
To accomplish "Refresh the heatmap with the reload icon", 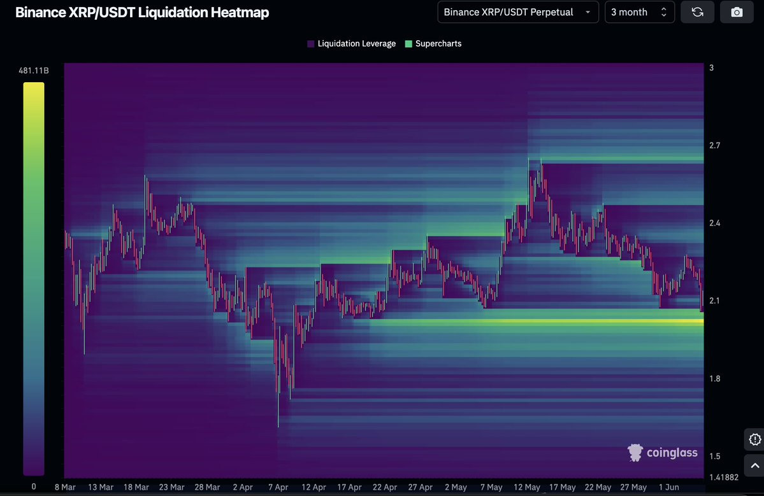I will coord(697,12).
